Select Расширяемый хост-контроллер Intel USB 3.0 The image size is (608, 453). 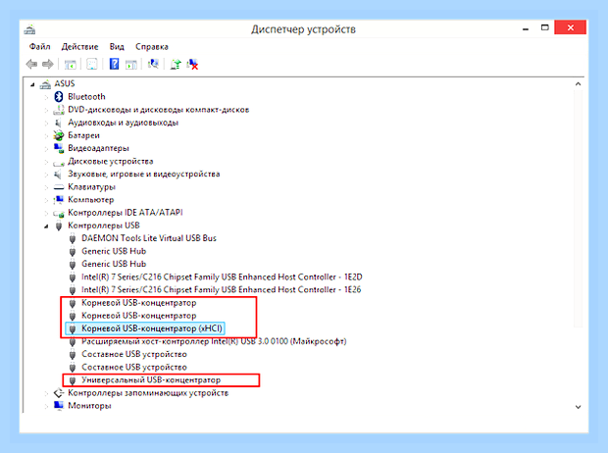[214, 341]
